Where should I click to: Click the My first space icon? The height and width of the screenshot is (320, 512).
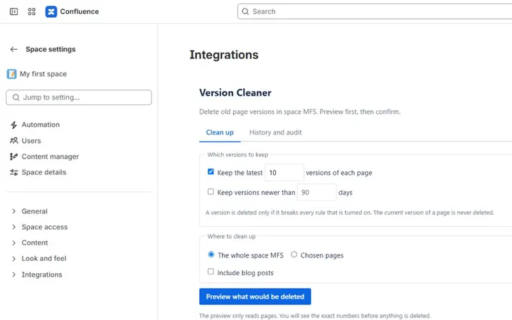pyautogui.click(x=11, y=74)
